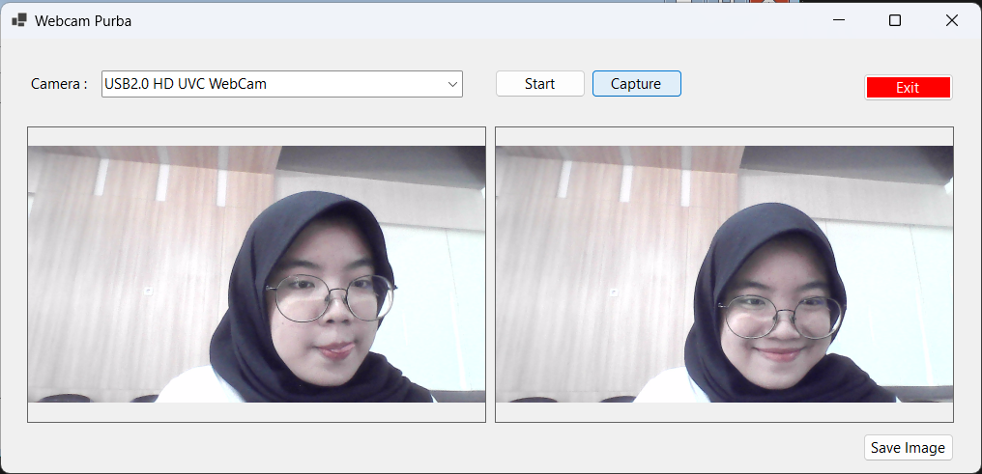Image resolution: width=982 pixels, height=474 pixels.
Task: Click the "Webcam Purba" window title text
Action: 83,20
